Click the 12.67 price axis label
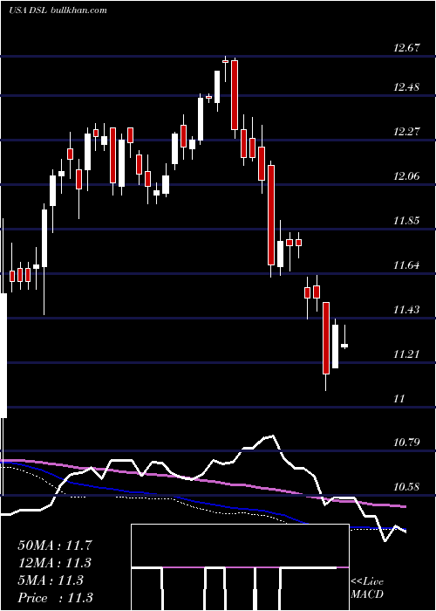 [x=406, y=48]
